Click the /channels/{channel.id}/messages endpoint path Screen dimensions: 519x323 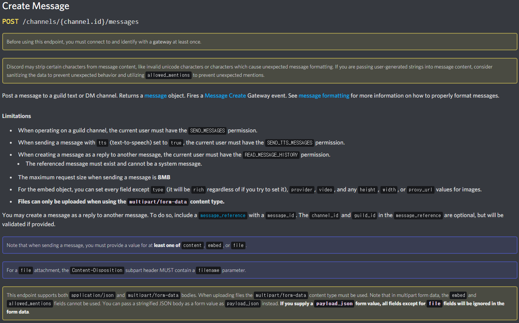pyautogui.click(x=81, y=22)
